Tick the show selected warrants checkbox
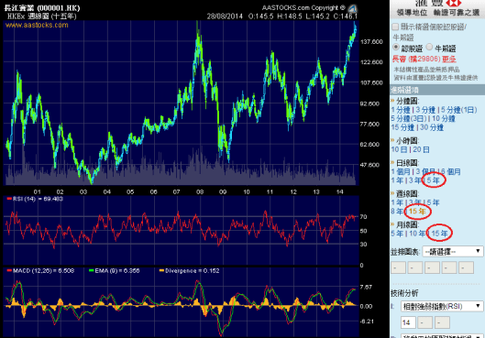This screenshot has width=485, height=338. pyautogui.click(x=395, y=27)
